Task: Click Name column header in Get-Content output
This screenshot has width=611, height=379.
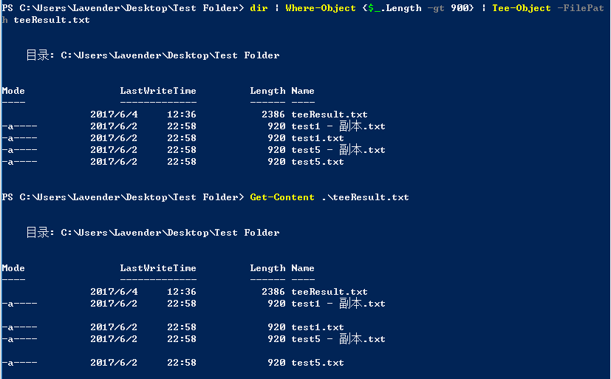Action: coord(303,268)
